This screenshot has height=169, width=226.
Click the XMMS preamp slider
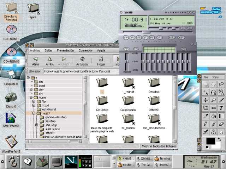click(x=127, y=62)
